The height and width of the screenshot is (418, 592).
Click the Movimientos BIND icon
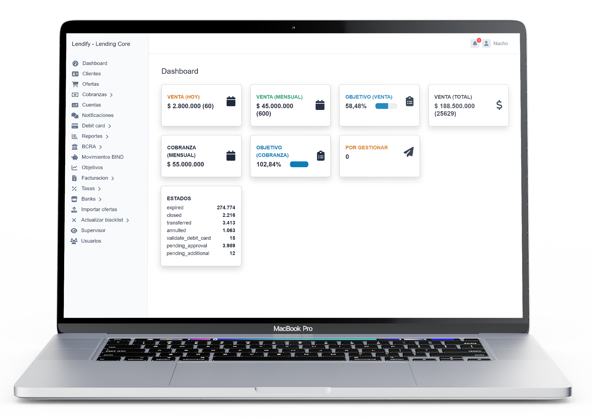74,157
